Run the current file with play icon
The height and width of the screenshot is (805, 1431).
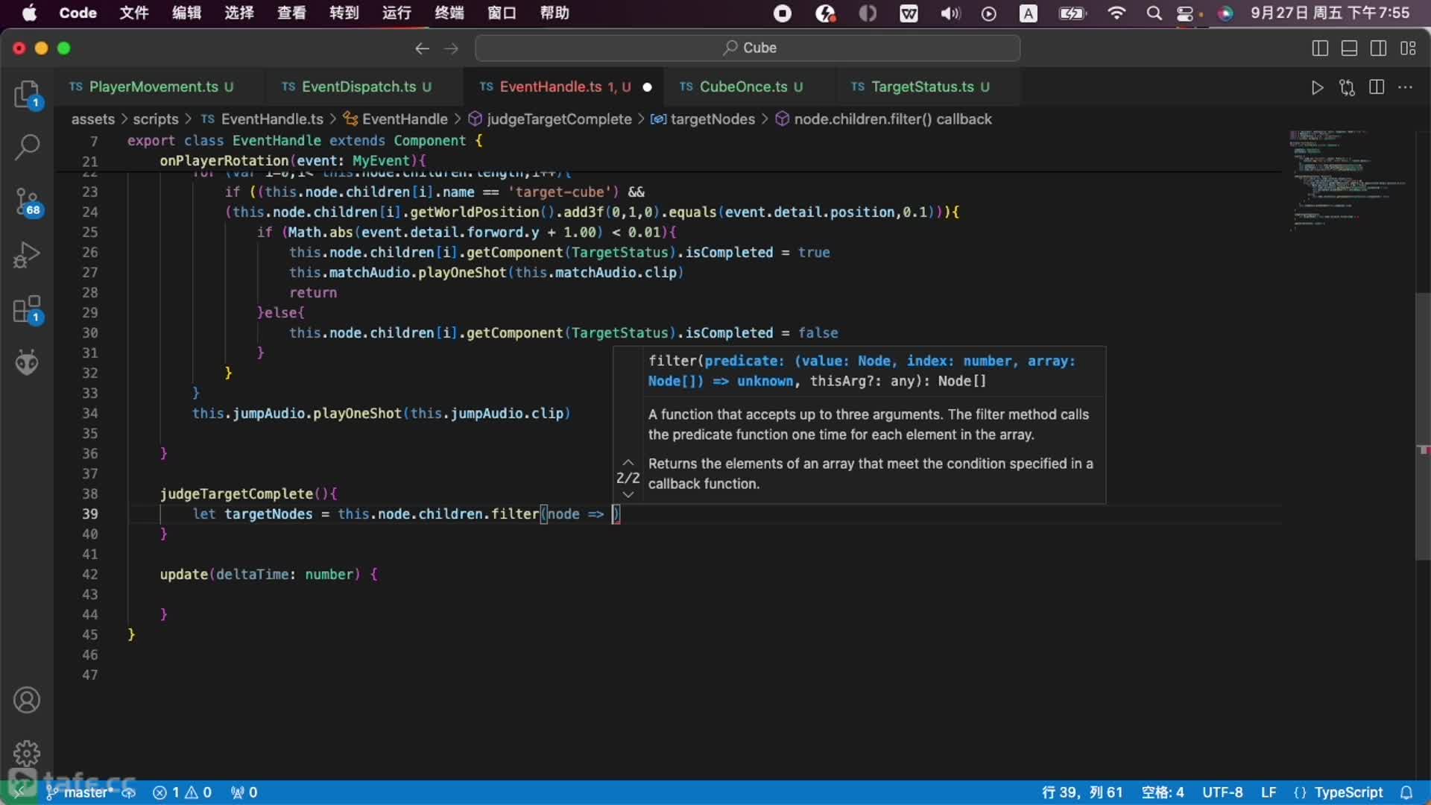(x=1317, y=87)
